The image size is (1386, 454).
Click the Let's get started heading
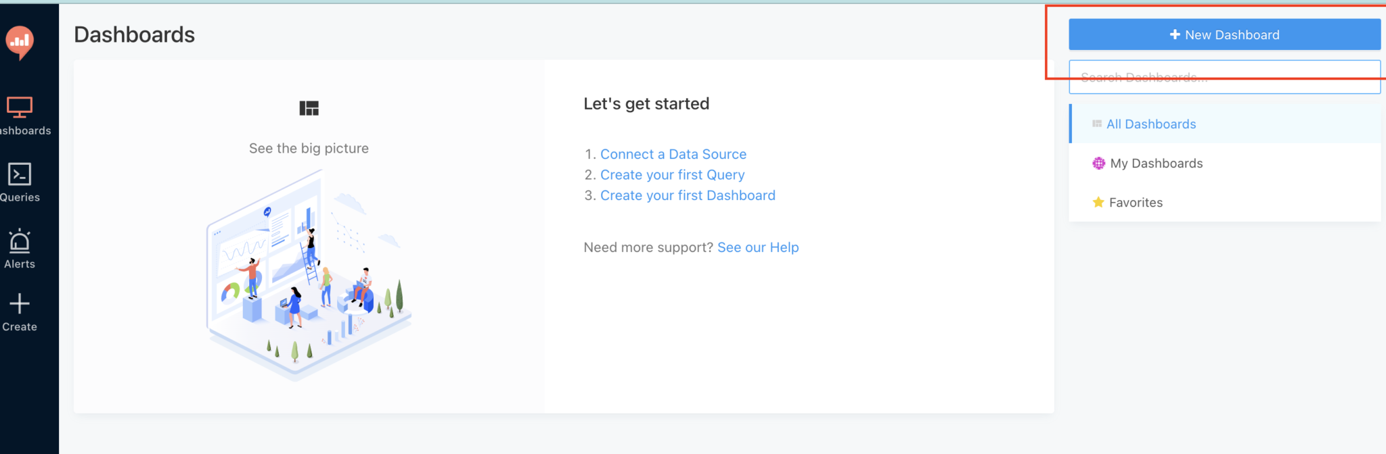point(646,103)
